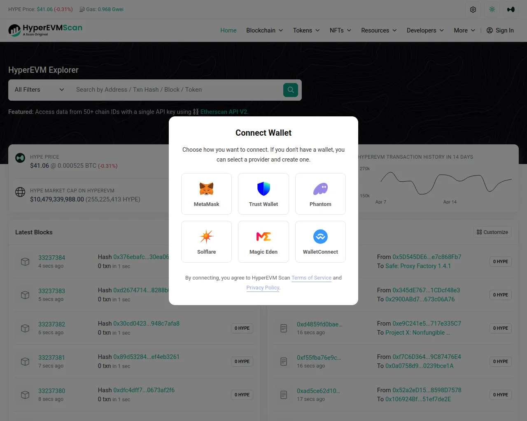
Task: Expand the More menu
Action: [x=464, y=30]
